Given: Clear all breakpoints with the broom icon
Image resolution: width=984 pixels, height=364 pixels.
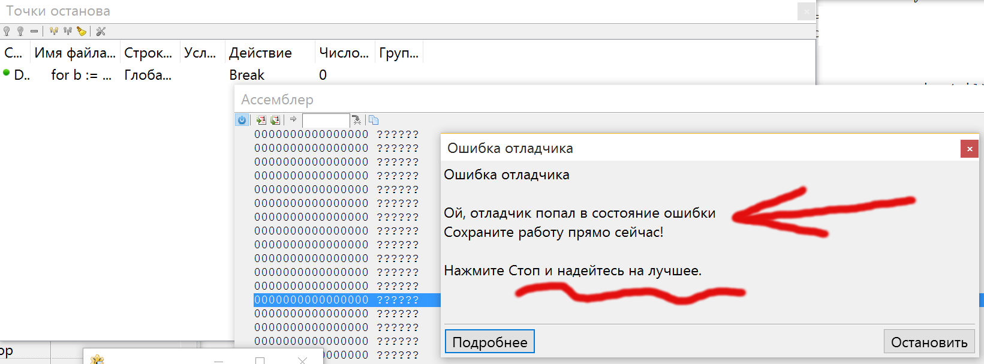Looking at the screenshot, I should click(82, 31).
